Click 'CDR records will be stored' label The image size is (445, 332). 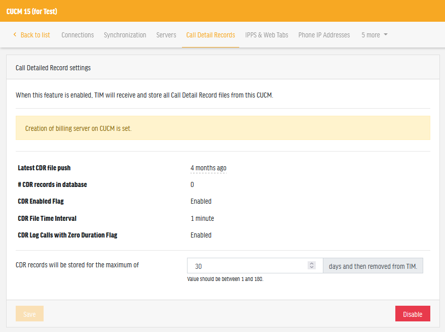[77, 265]
